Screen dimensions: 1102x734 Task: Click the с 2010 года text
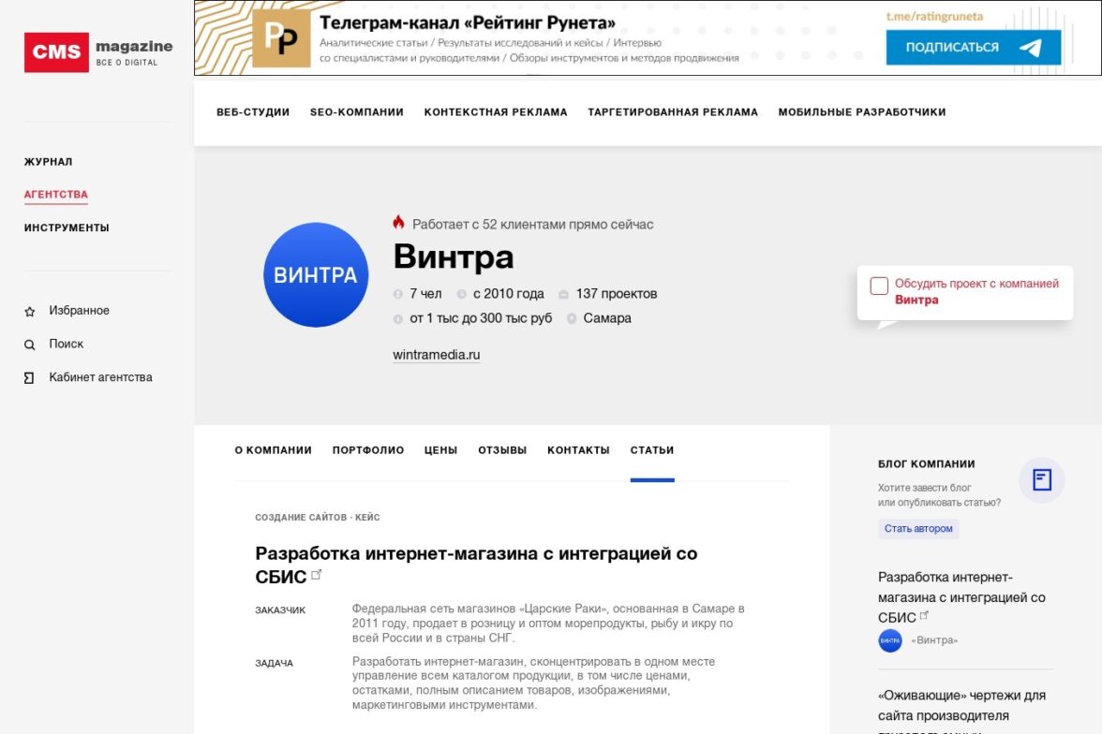[x=508, y=294]
